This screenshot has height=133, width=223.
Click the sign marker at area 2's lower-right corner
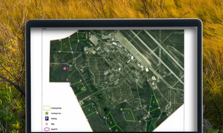(x=72, y=53)
